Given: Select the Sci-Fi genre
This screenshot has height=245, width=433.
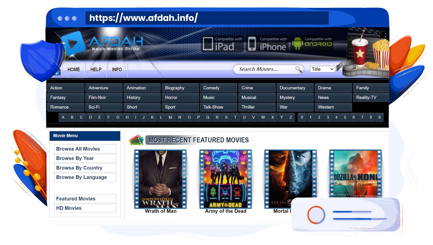Looking at the screenshot, I should click(104, 107).
